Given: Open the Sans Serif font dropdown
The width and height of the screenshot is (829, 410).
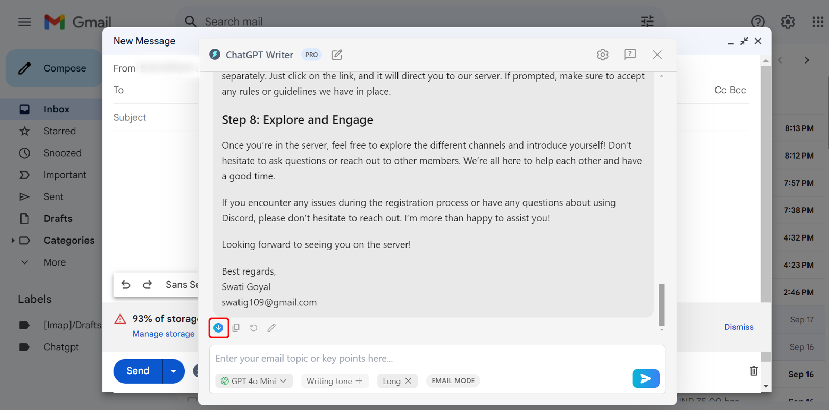Looking at the screenshot, I should point(182,284).
